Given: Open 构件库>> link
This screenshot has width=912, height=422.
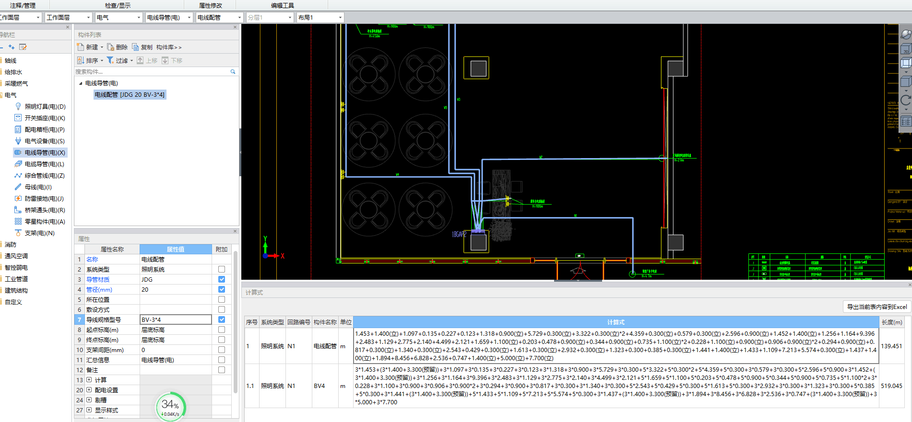Looking at the screenshot, I should click(169, 47).
